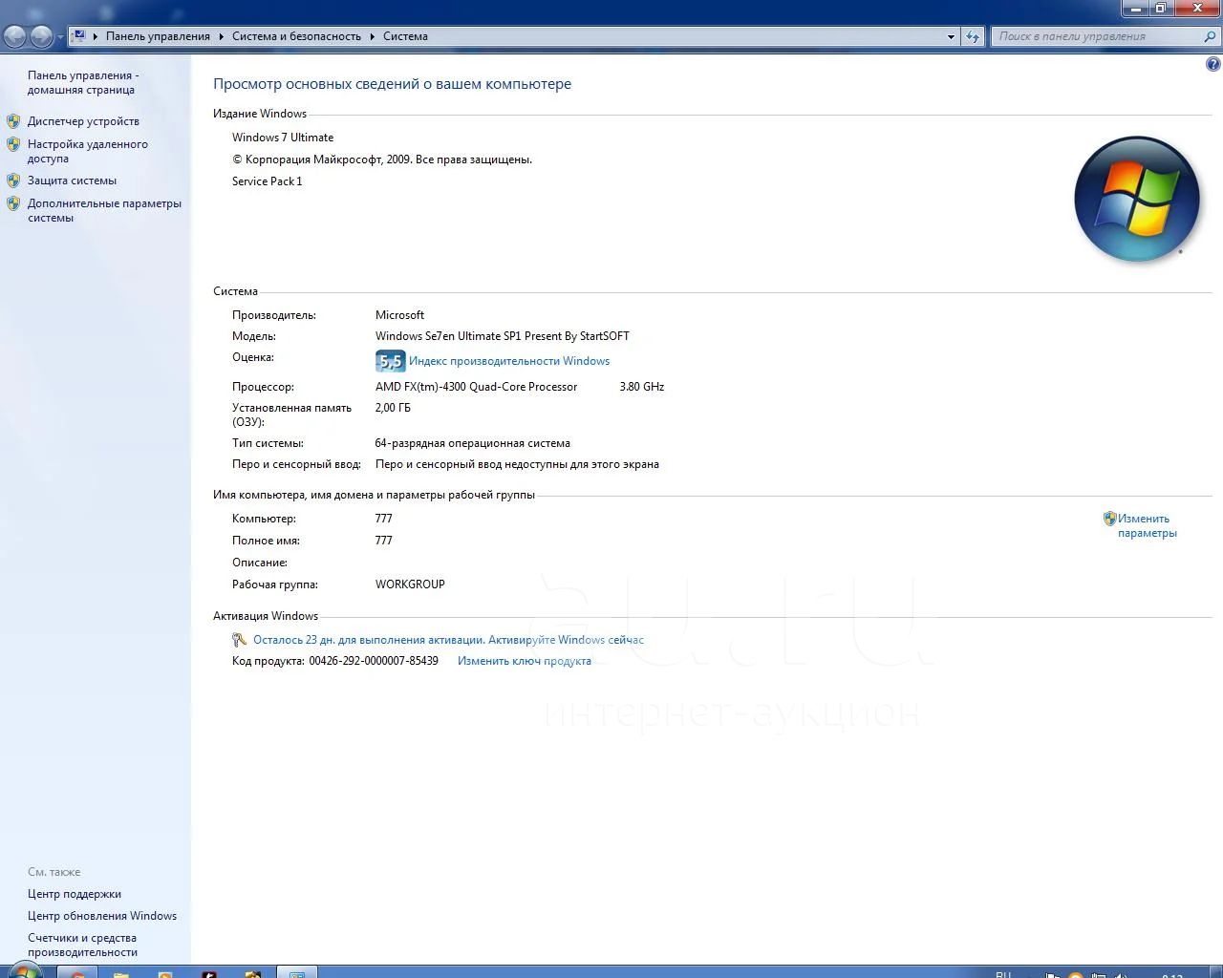Click processor value AMD FX(tm)-4300 Quad-Core
The image size is (1223, 978).
pos(476,387)
